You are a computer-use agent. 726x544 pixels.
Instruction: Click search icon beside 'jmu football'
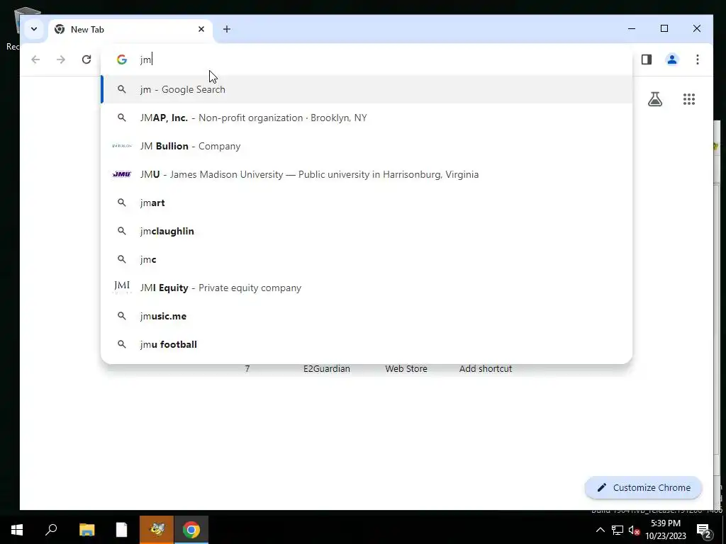tap(122, 344)
